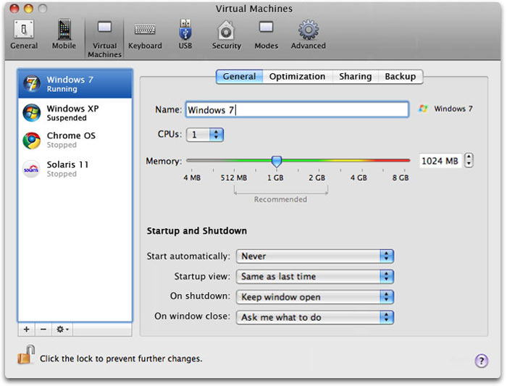Open the Mobile preferences pane
The image size is (507, 386).
click(64, 35)
